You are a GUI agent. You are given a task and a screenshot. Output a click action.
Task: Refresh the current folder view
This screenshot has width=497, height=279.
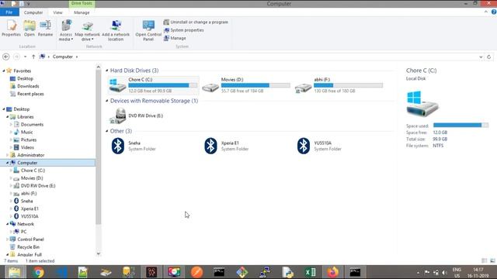point(488,57)
